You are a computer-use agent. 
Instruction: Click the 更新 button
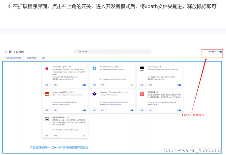[x=44, y=57]
